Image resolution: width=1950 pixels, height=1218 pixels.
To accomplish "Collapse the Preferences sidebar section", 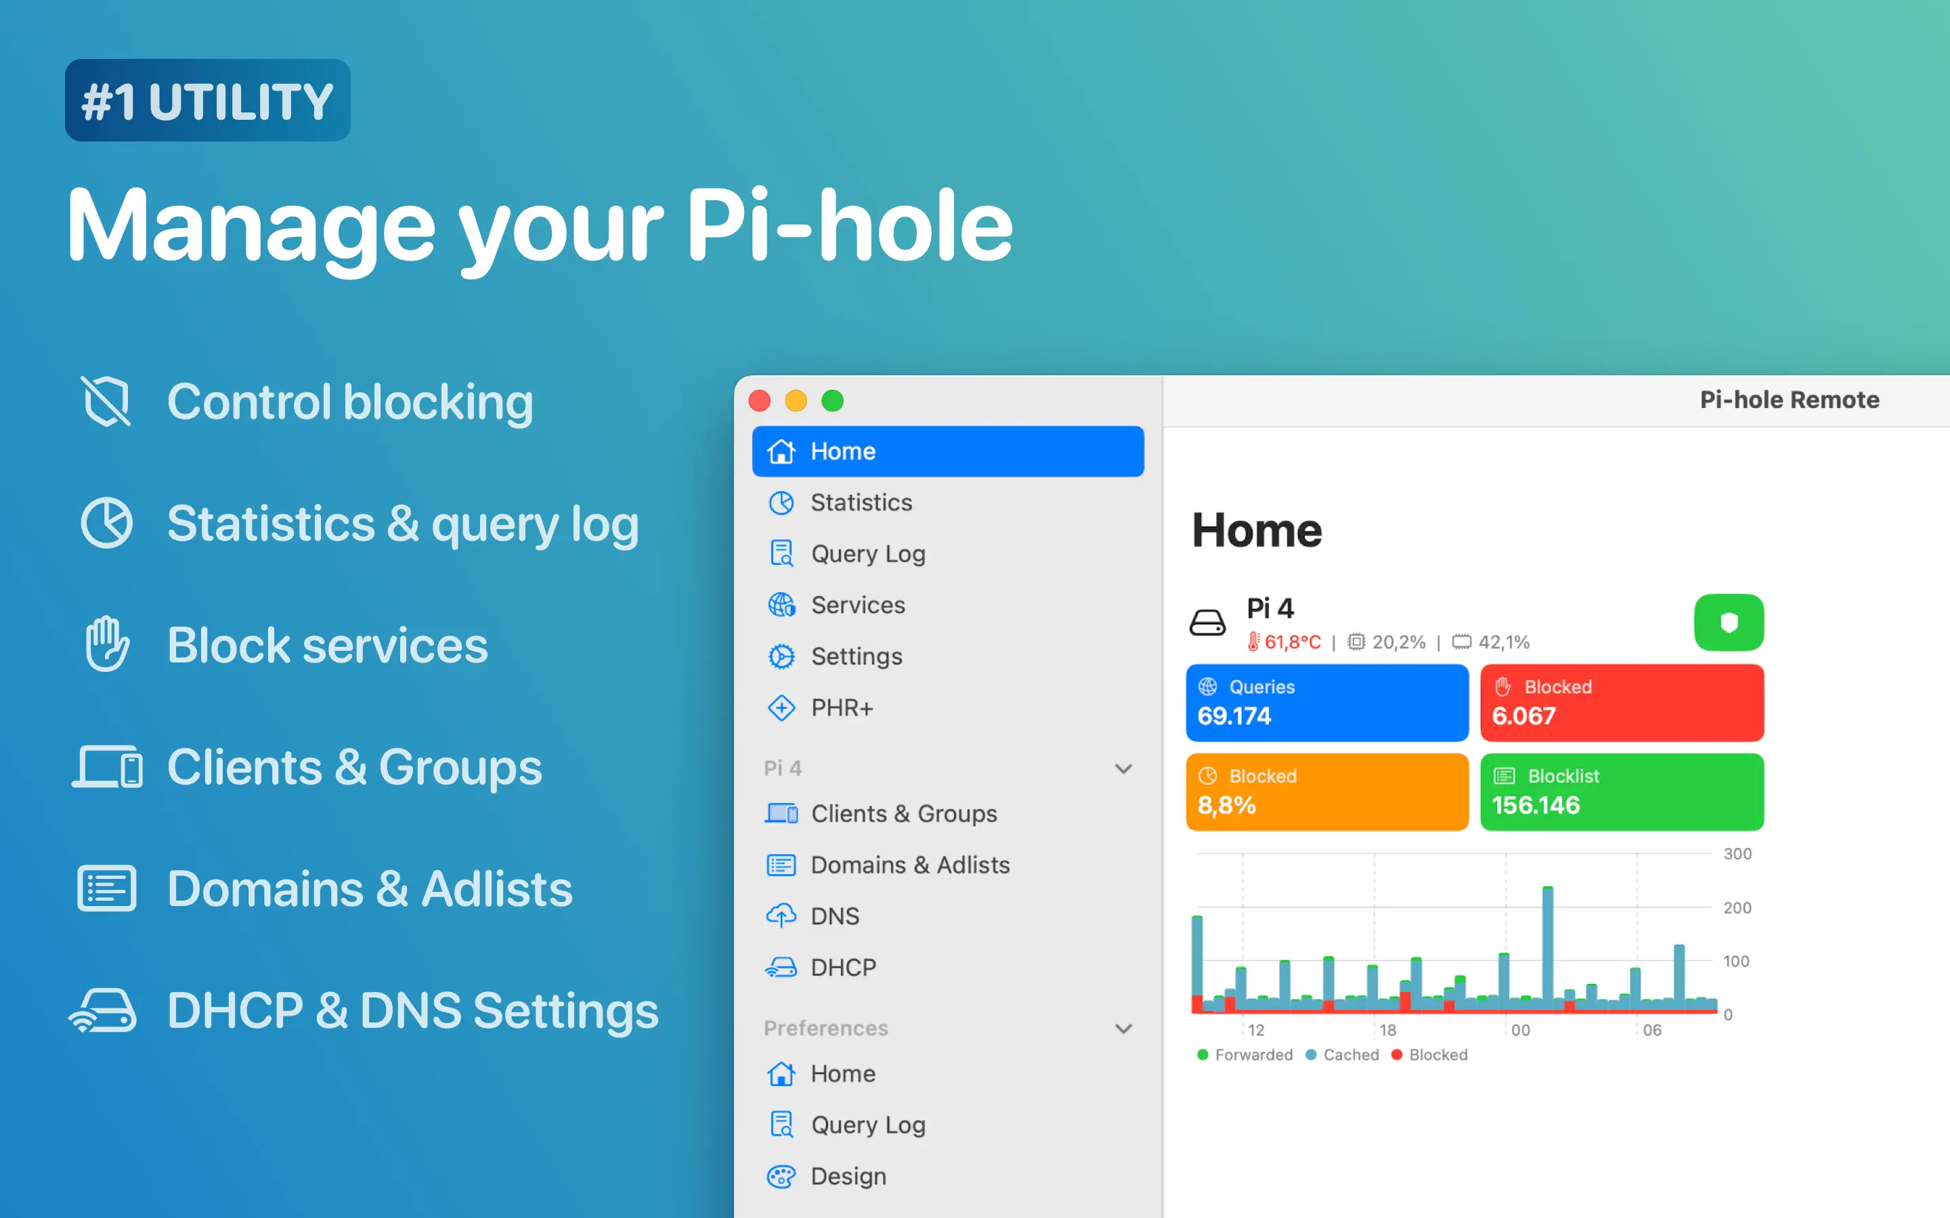I will [x=1123, y=1029].
